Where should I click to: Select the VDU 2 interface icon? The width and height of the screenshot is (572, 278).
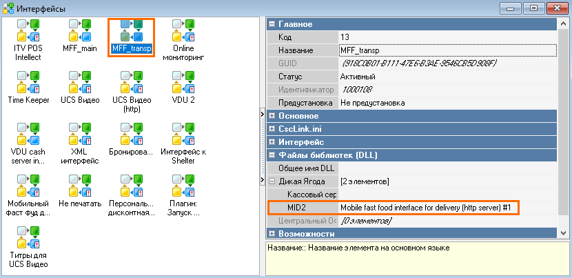point(183,83)
